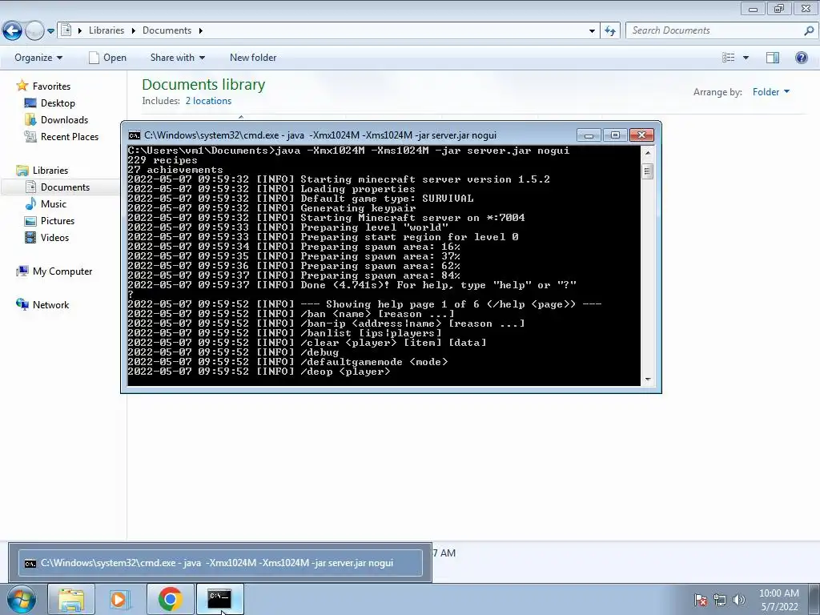This screenshot has height=615, width=820.
Task: Click the Pictures library icon
Action: (31, 221)
